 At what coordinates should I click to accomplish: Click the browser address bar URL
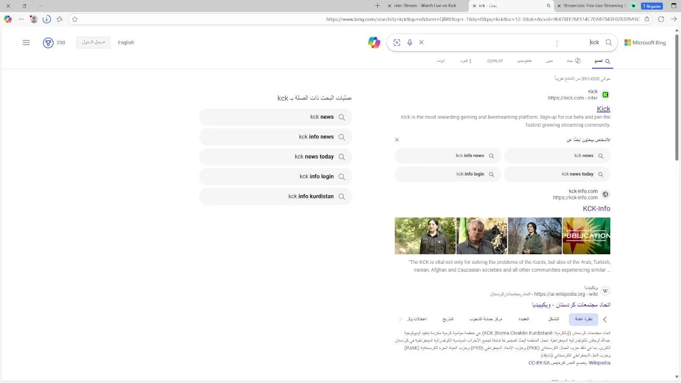(483, 19)
